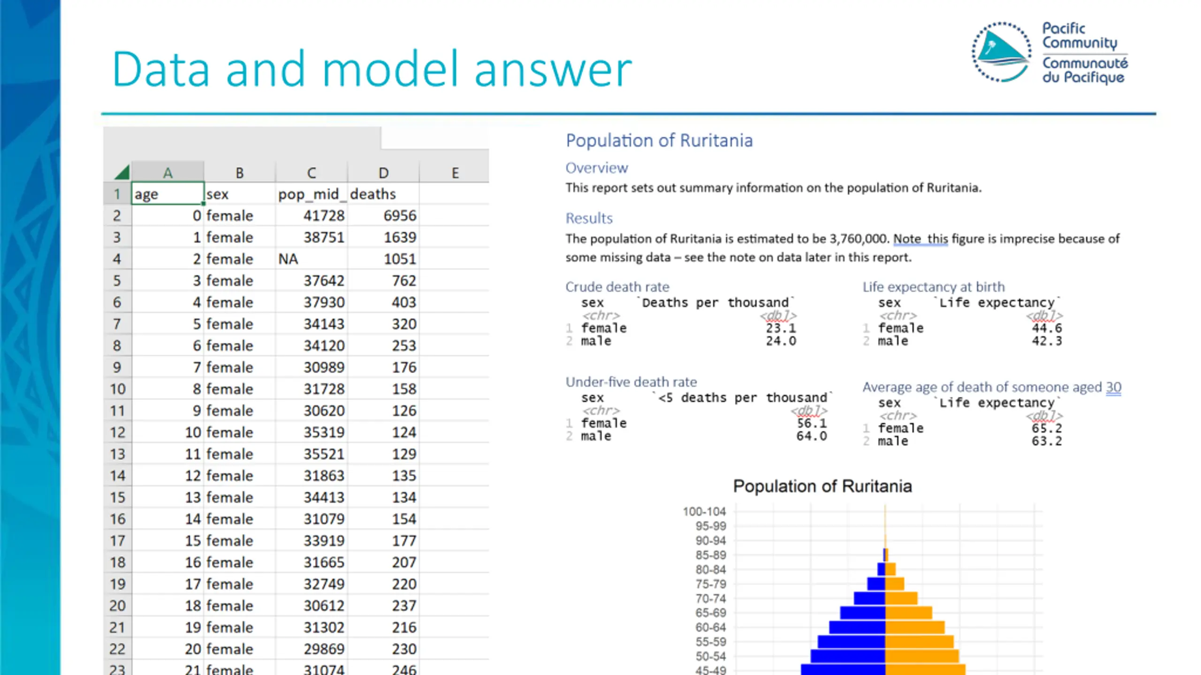
Task: Click the NA cell in row 4
Action: click(x=312, y=259)
